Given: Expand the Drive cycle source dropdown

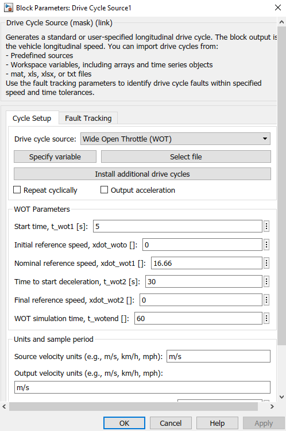Looking at the screenshot, I should (x=175, y=139).
